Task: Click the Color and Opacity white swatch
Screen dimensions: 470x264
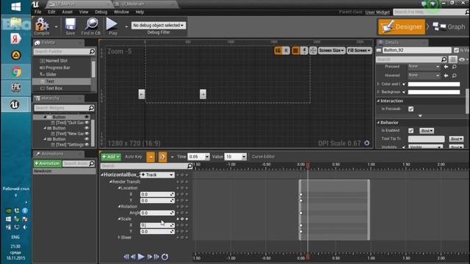Action: tap(434, 84)
